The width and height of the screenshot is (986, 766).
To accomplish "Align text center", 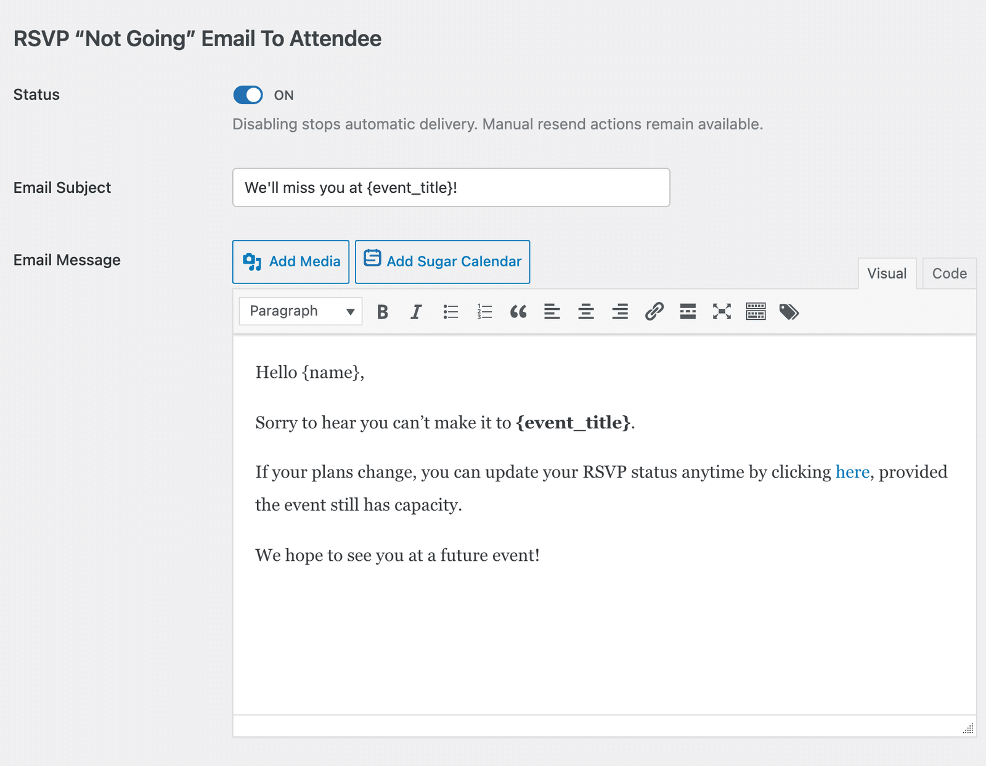I will tap(586, 312).
